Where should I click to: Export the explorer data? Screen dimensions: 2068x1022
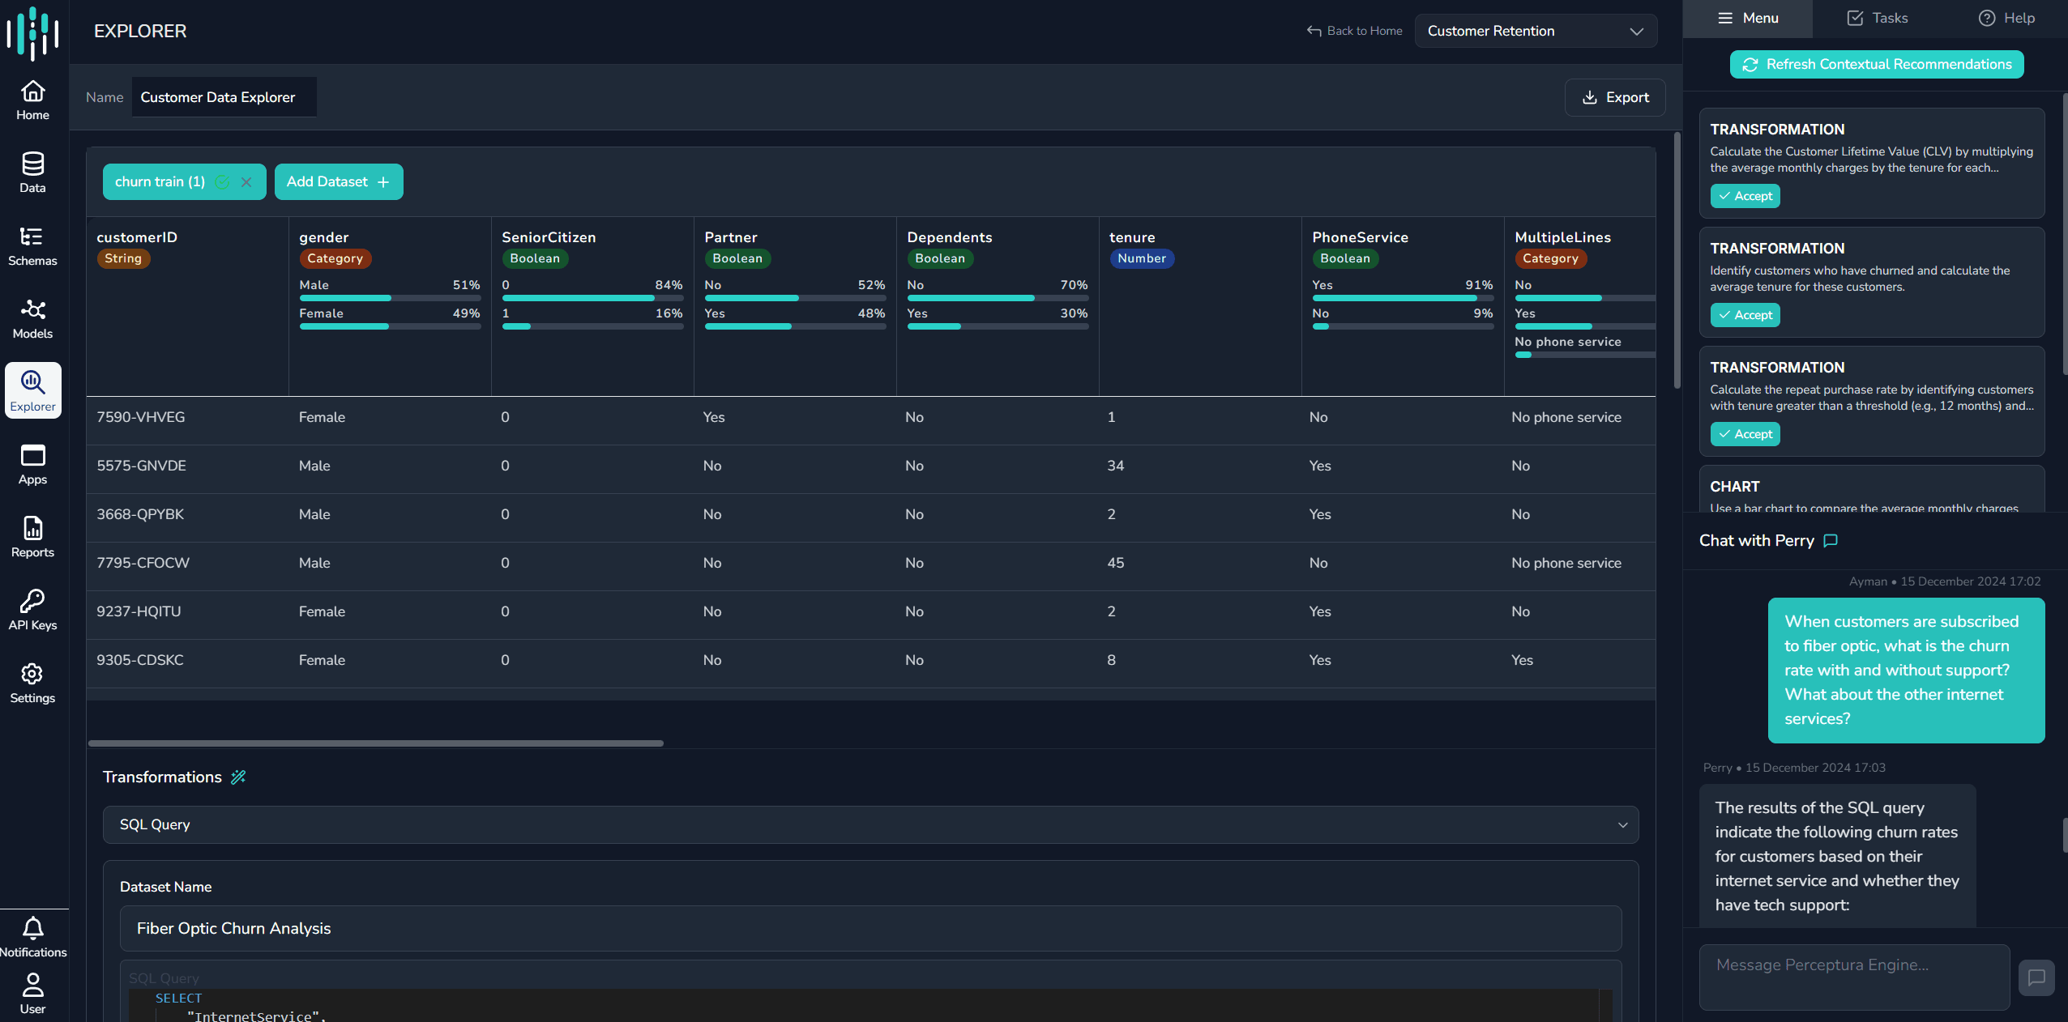(1615, 97)
